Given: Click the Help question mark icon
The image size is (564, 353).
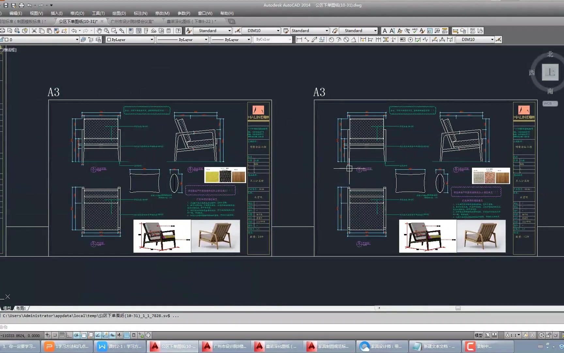Looking at the screenshot, I should (178, 31).
